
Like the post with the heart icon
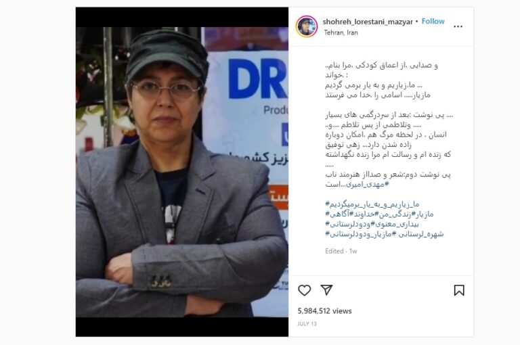pos(304,290)
